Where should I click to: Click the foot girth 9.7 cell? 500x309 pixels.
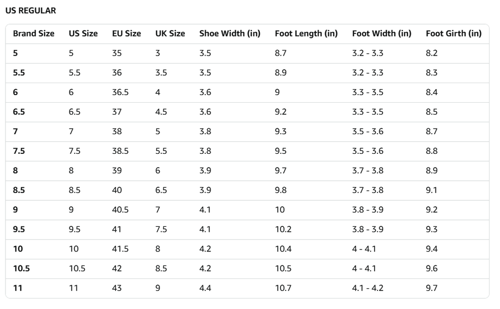coord(431,288)
